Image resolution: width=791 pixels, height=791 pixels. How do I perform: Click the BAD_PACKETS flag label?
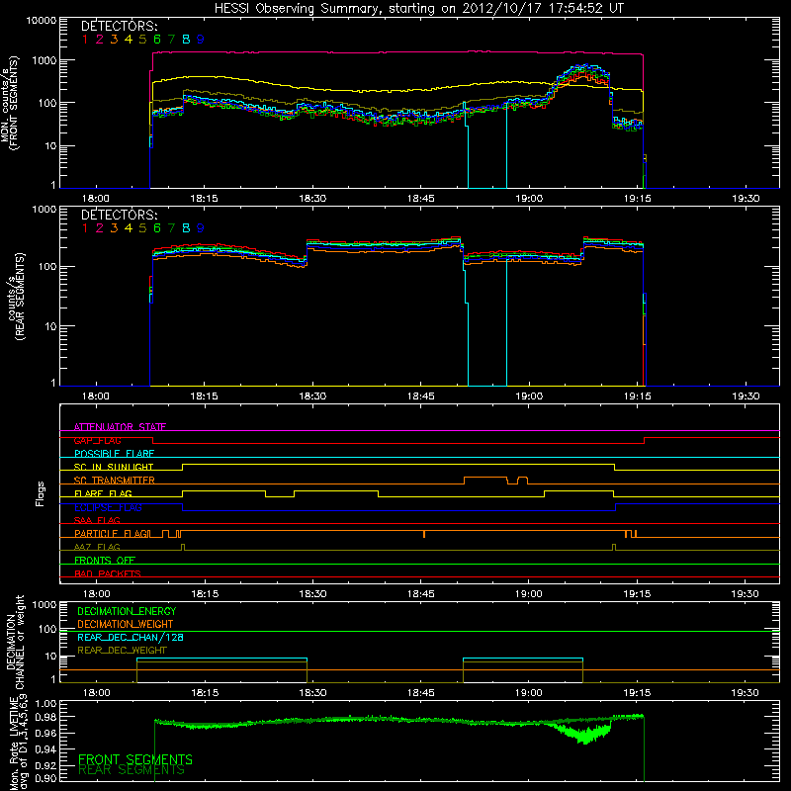(108, 573)
